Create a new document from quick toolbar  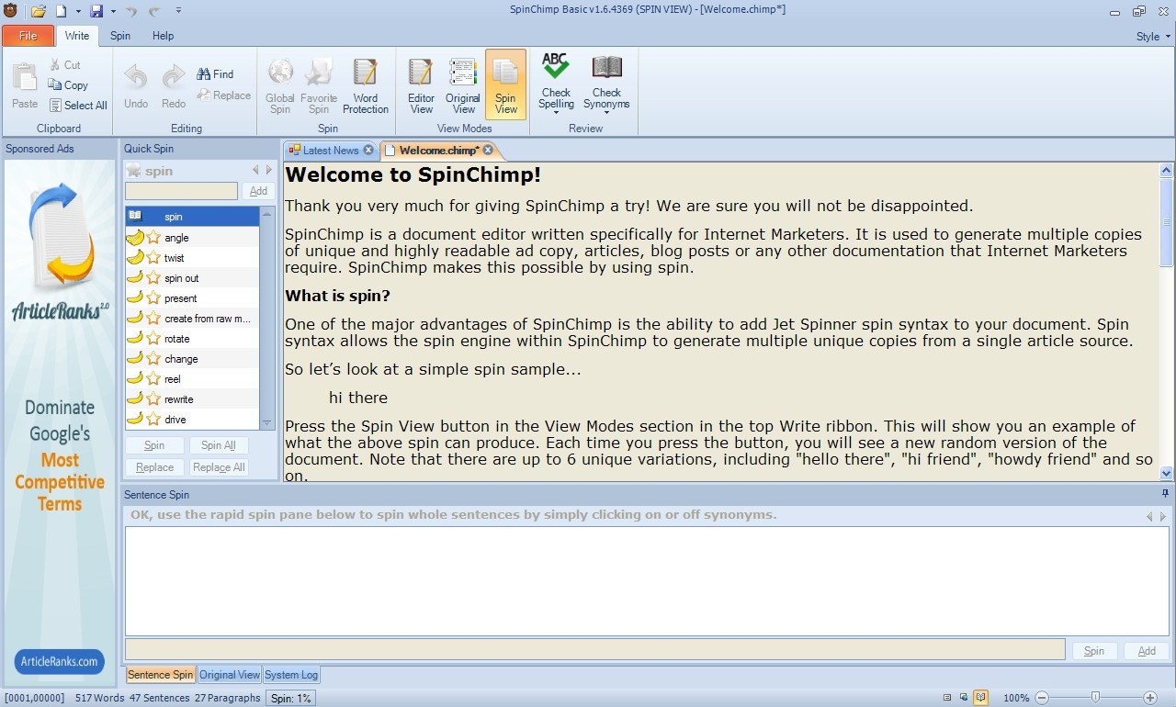click(x=62, y=11)
